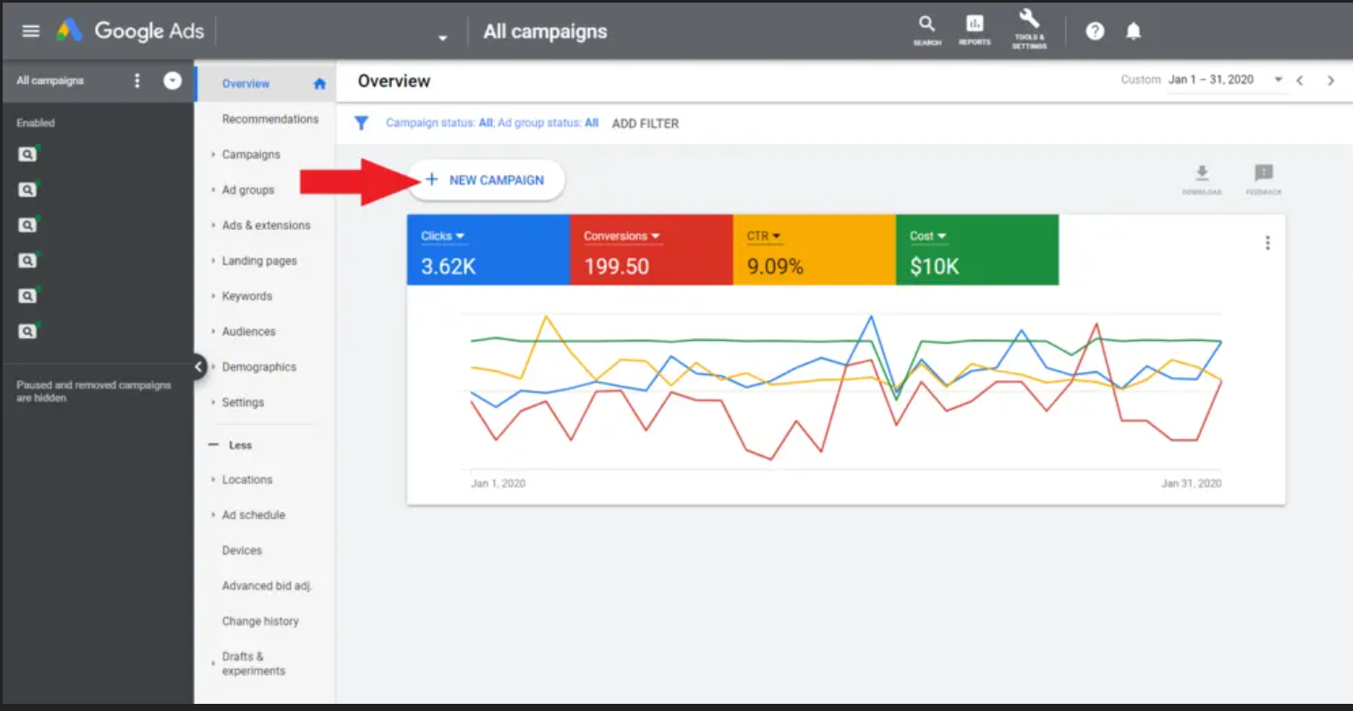Viewport: 1353px width, 711px height.
Task: Go to next date range arrow
Action: [x=1331, y=80]
